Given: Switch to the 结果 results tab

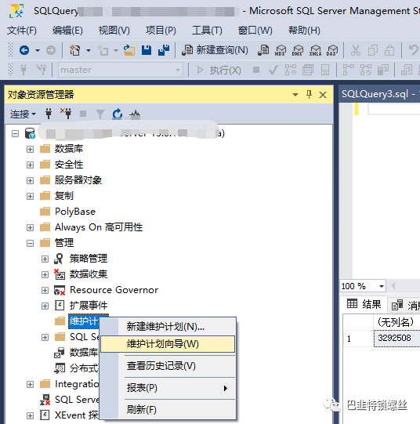Looking at the screenshot, I should tap(364, 304).
